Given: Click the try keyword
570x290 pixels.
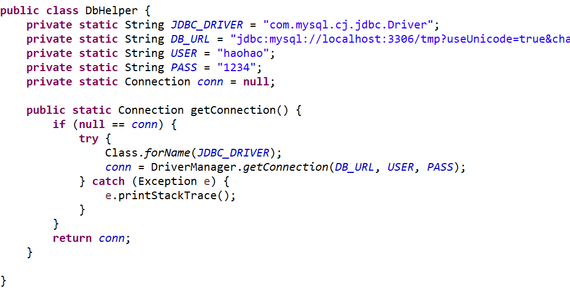Looking at the screenshot, I should 89,138.
